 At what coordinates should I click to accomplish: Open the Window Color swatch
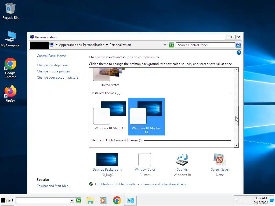click(145, 160)
